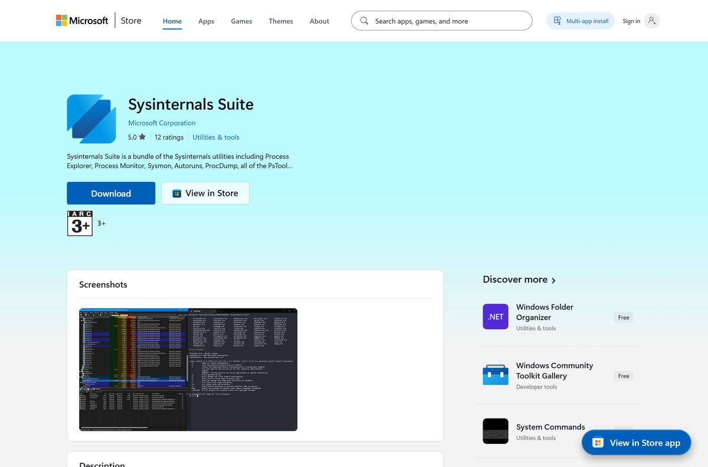This screenshot has height=467, width=708.
Task: Click the IARC 3+ rating badge
Action: point(80,223)
